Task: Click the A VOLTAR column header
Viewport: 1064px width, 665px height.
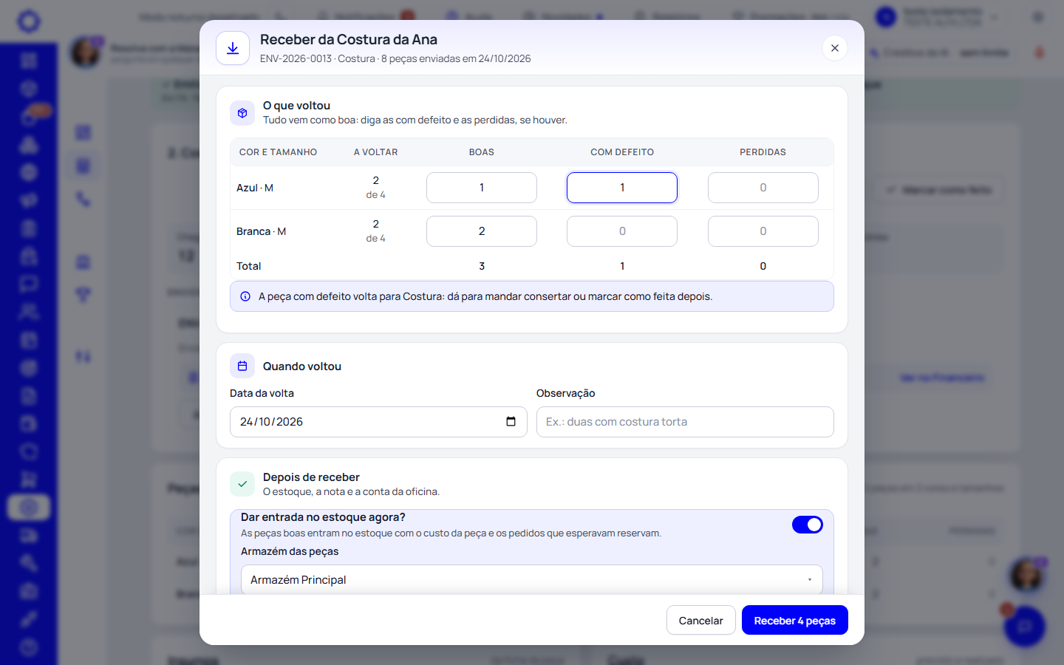Action: pos(375,152)
